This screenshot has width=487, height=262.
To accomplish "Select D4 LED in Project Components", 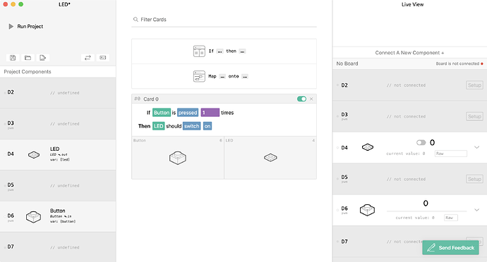I will click(x=58, y=154).
